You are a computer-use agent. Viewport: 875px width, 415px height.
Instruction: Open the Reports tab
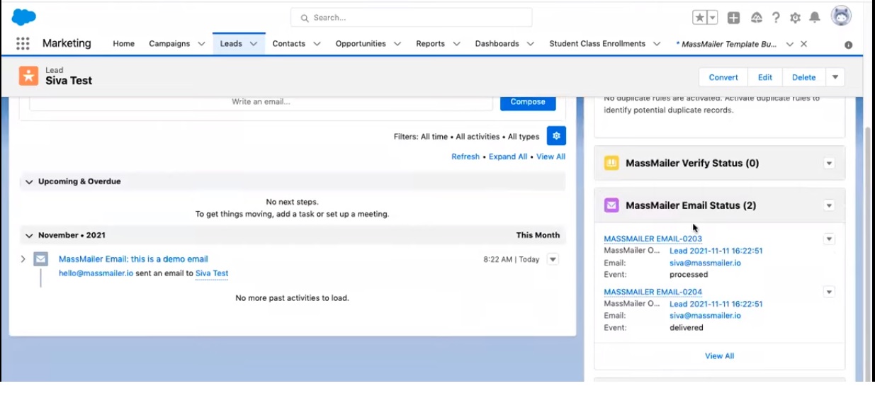pyautogui.click(x=430, y=44)
